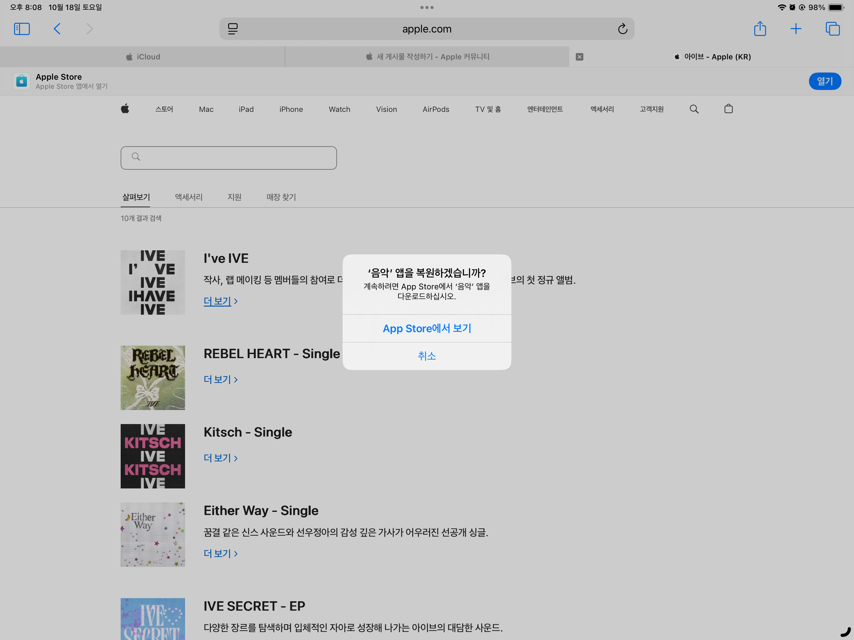854x640 pixels.
Task: Tap App Store에서 보기 in dialog
Action: pos(427,328)
